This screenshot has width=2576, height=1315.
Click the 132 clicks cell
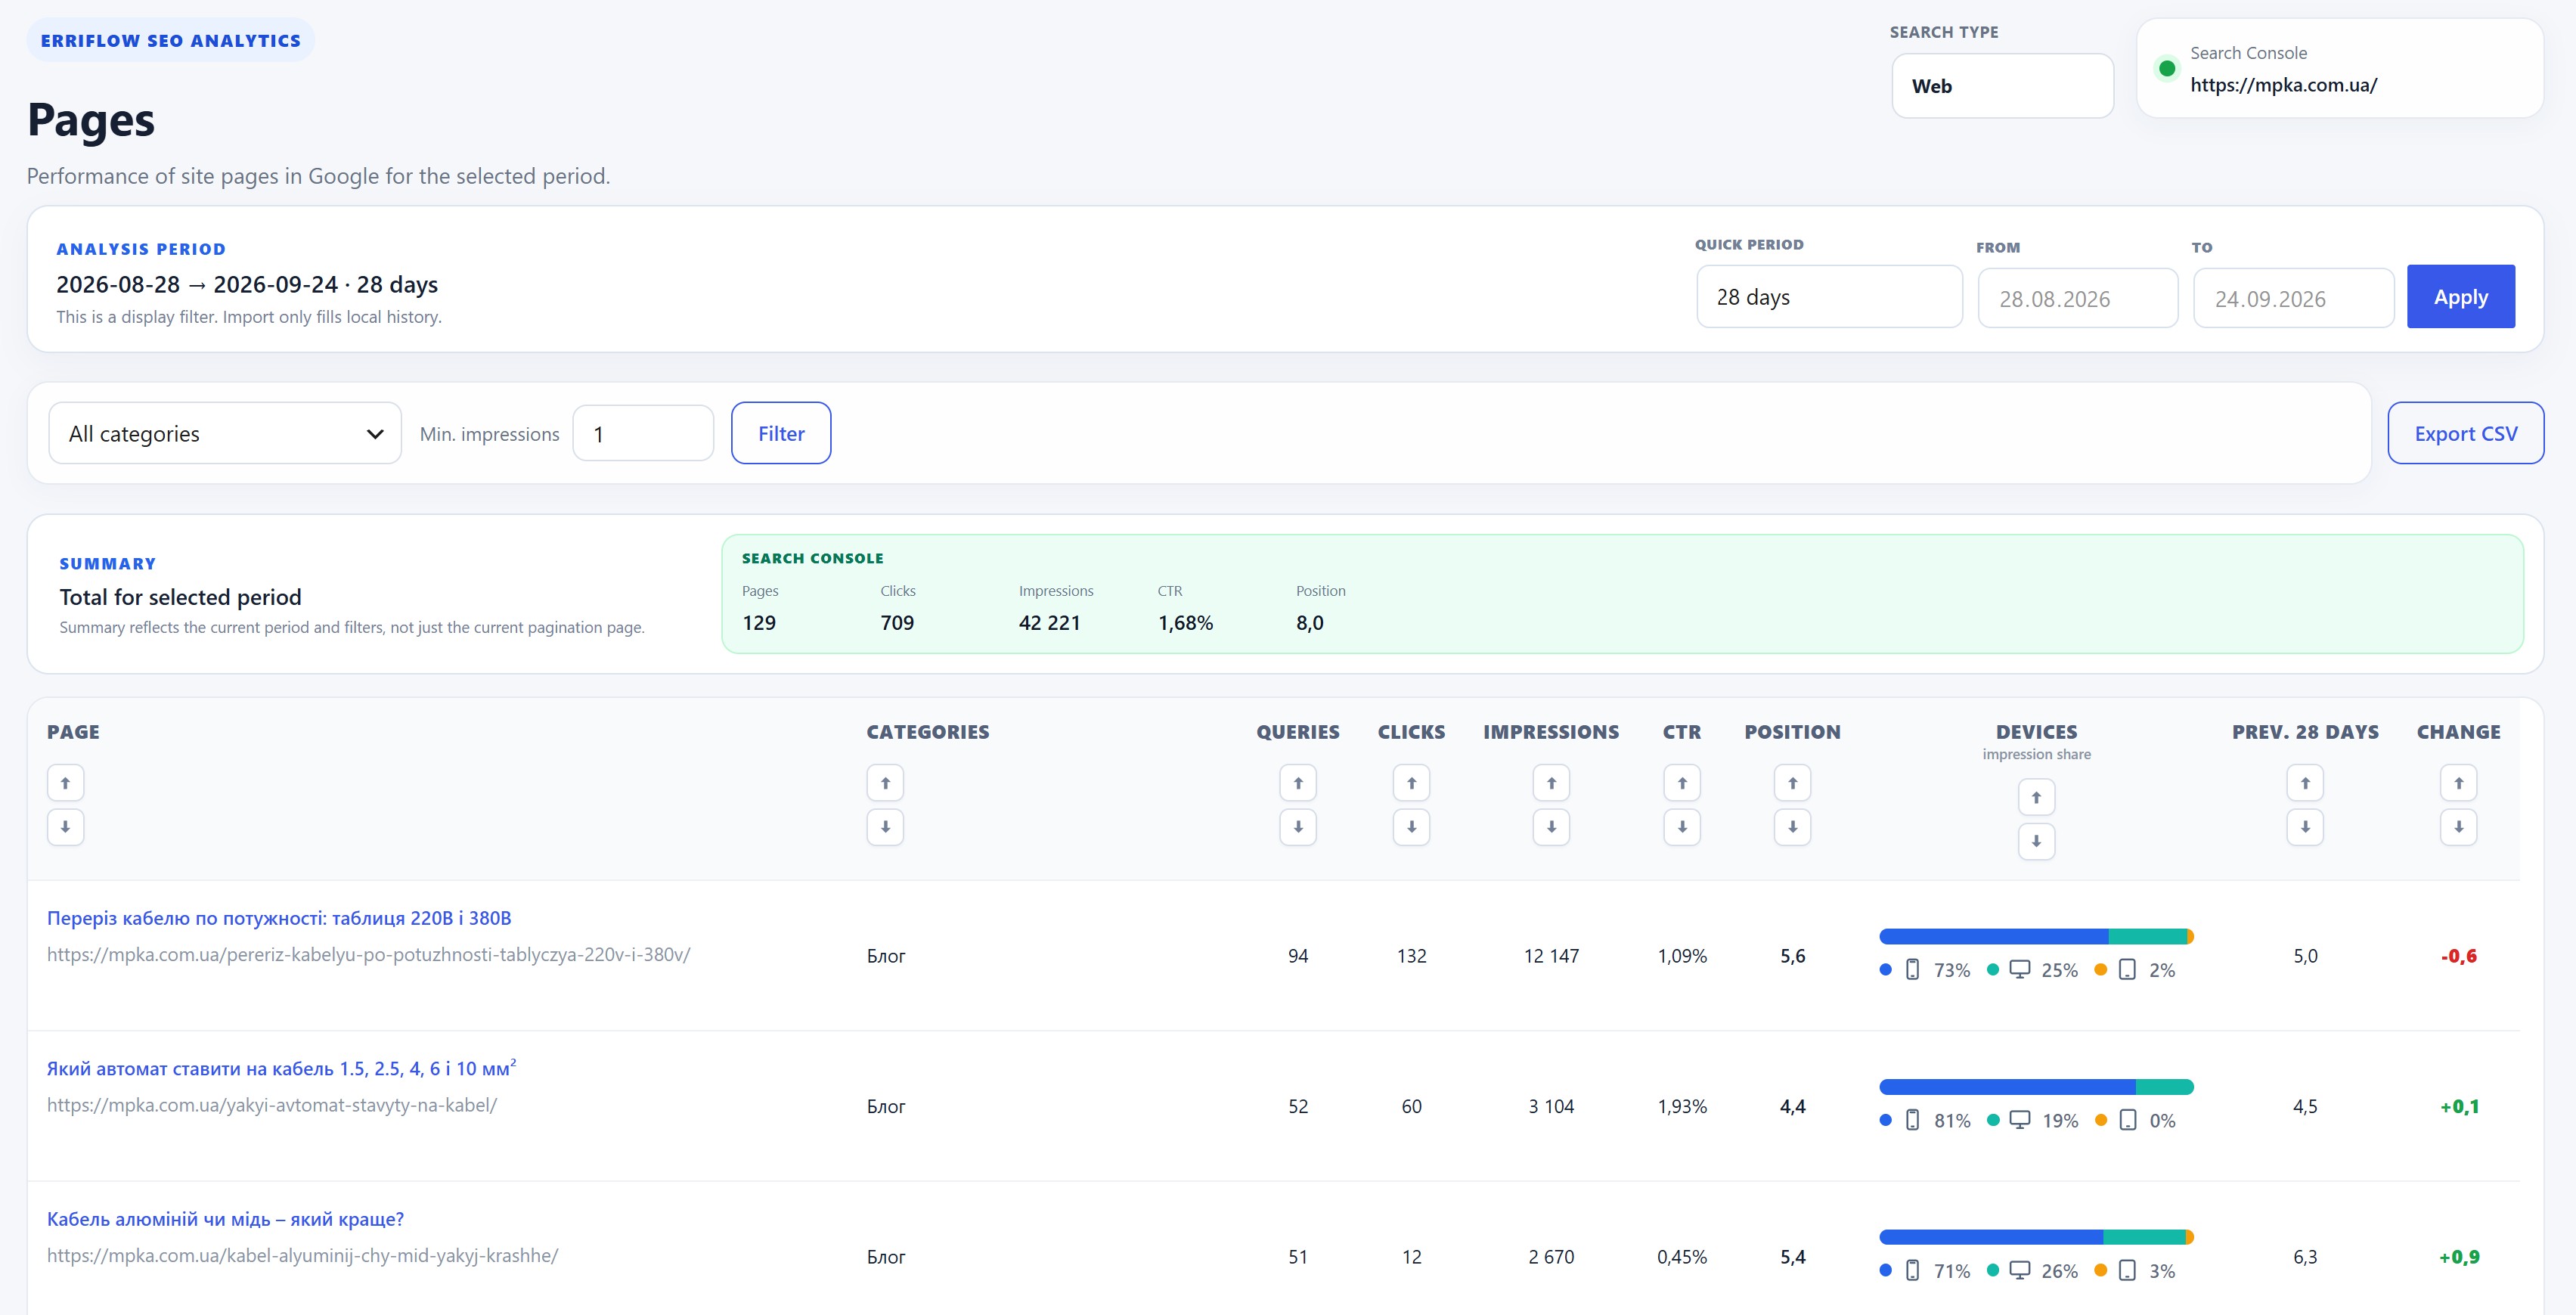pyautogui.click(x=1411, y=956)
